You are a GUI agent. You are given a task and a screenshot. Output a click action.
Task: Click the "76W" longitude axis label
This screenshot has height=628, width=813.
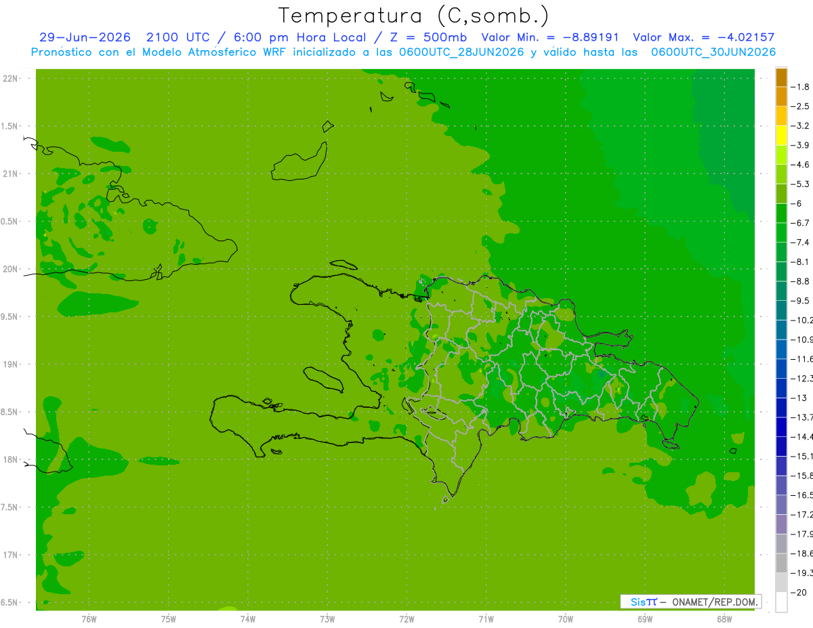pos(89,619)
